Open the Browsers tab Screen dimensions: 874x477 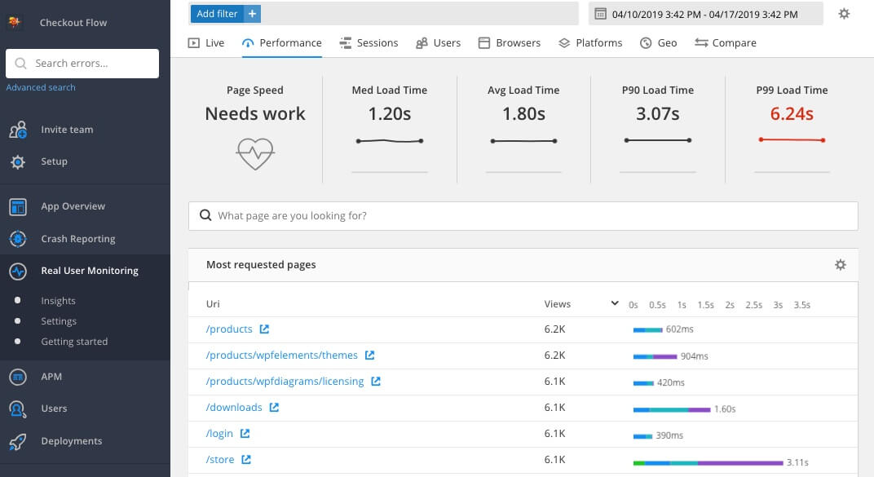click(x=510, y=43)
